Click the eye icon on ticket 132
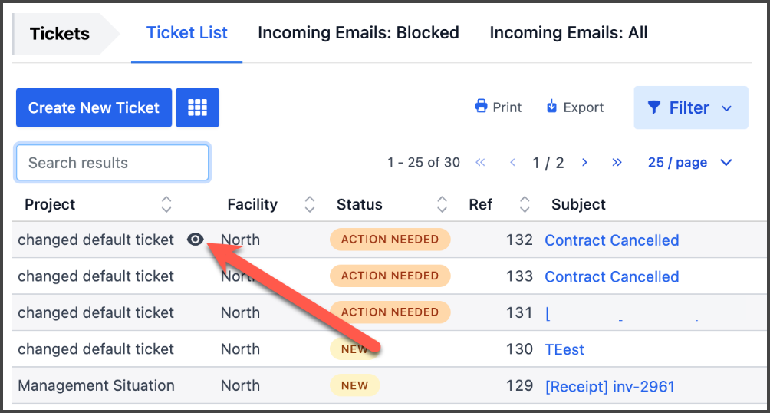Viewport: 770px width, 413px height. pos(196,240)
